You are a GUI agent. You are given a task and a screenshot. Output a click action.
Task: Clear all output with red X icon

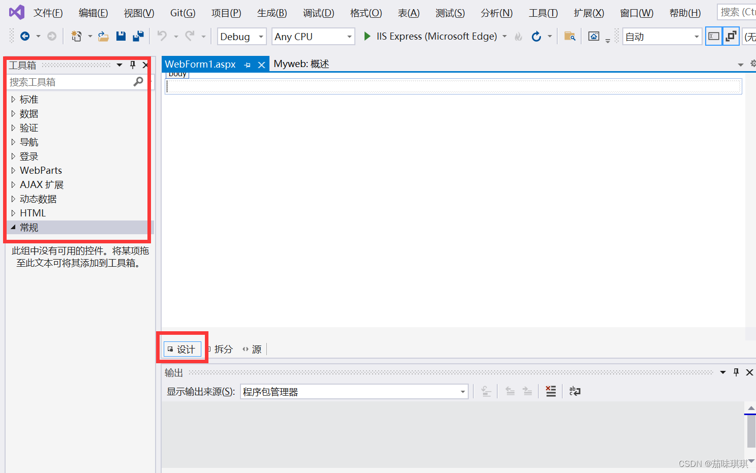(551, 391)
